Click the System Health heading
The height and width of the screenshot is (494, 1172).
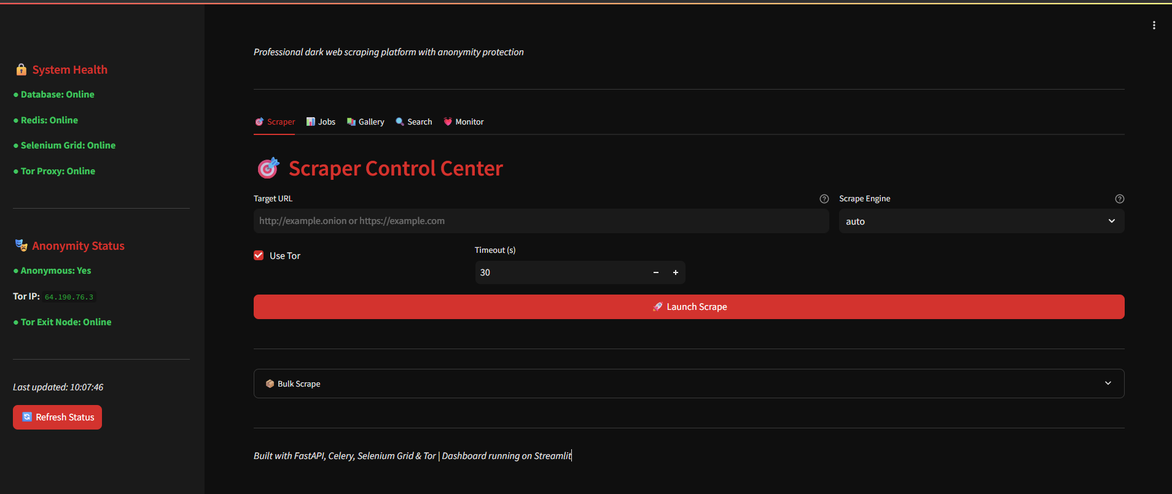coord(70,70)
